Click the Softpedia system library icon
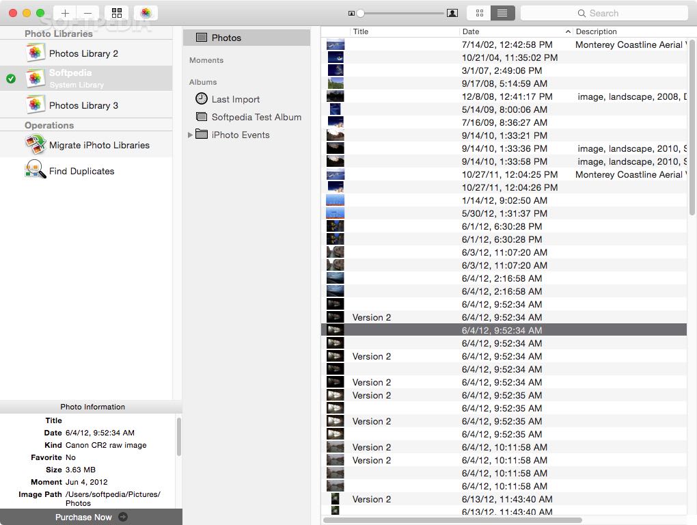 (36, 78)
